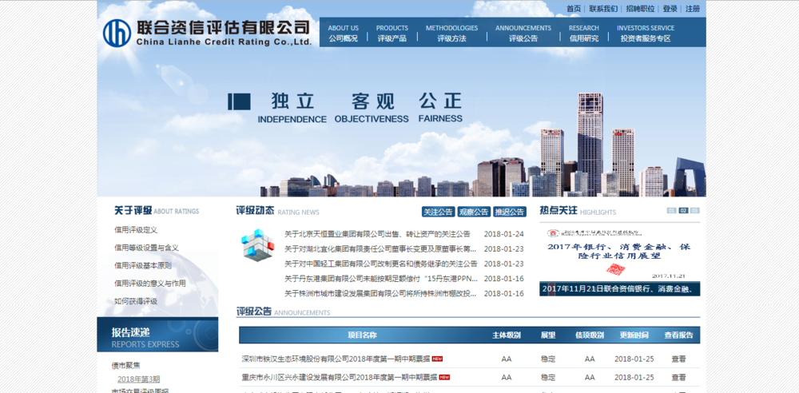
Task: Open 信用评级的意义与作用 link
Action: [150, 284]
